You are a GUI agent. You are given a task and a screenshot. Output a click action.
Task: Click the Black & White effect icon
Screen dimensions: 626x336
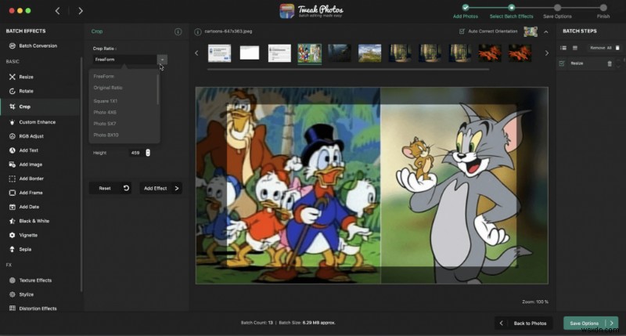(x=12, y=221)
